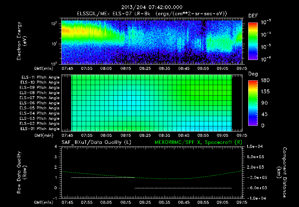Viewport: 299px width, 207px height.
Task: Click the ELS-06 Pitch Angle row label
Action: point(40,103)
